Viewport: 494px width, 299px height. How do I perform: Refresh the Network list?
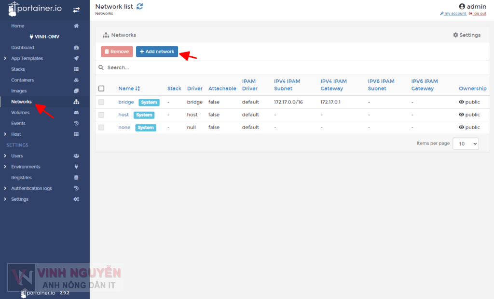pos(139,6)
